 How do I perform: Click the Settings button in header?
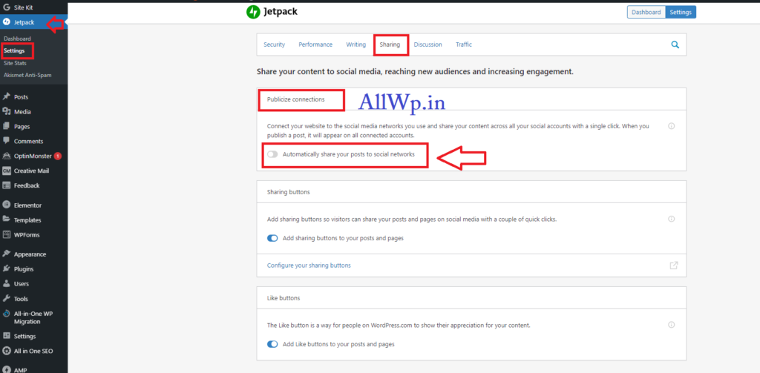click(x=681, y=12)
